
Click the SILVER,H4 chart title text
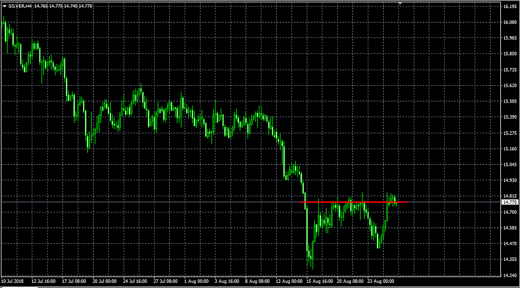20,5
